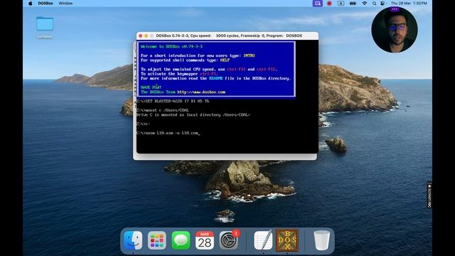Viewport: 455px width, 256px height.
Task: Open the Lectures folder on desktop
Action: tap(45, 28)
